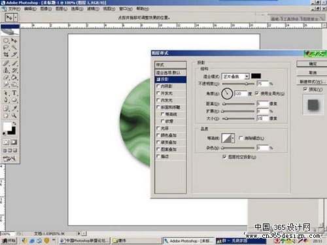Viewport: 327px width, 245px height.
Task: Select the Eyedropper tool
Action: 14,108
